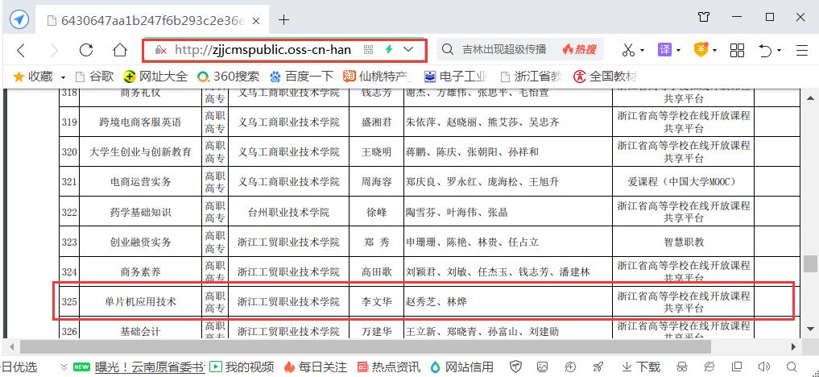Image resolution: width=819 pixels, height=377 pixels.
Task: Expand the 收藏 dropdown arrow
Action: click(63, 77)
